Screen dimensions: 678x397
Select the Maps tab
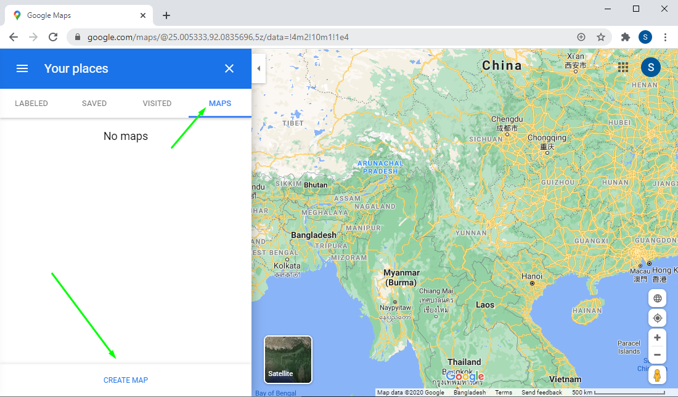(x=220, y=104)
